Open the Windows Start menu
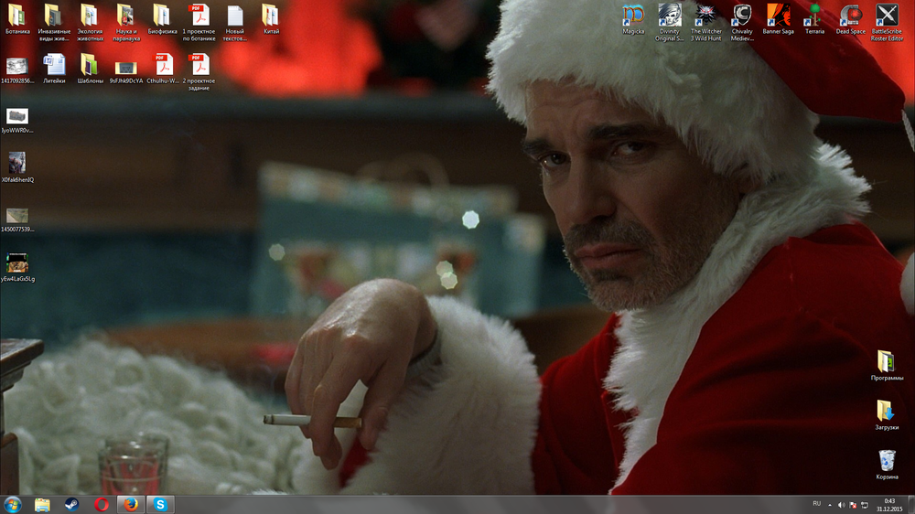The image size is (915, 514). [x=14, y=504]
